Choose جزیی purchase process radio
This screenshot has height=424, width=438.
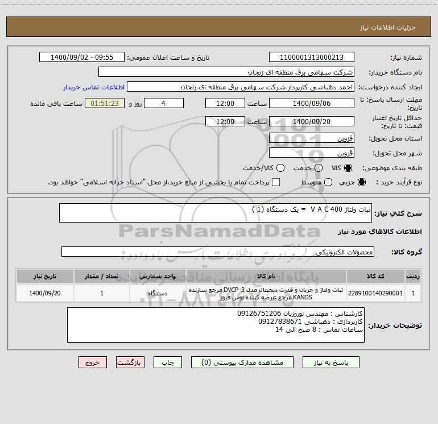coord(361,183)
